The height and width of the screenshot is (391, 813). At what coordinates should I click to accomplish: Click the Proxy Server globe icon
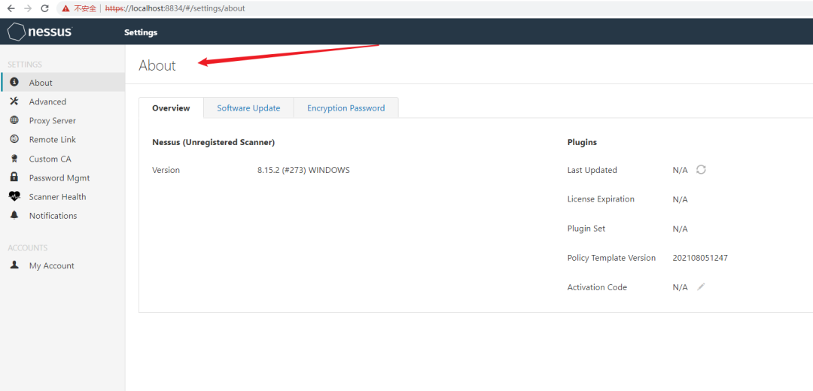[14, 120]
